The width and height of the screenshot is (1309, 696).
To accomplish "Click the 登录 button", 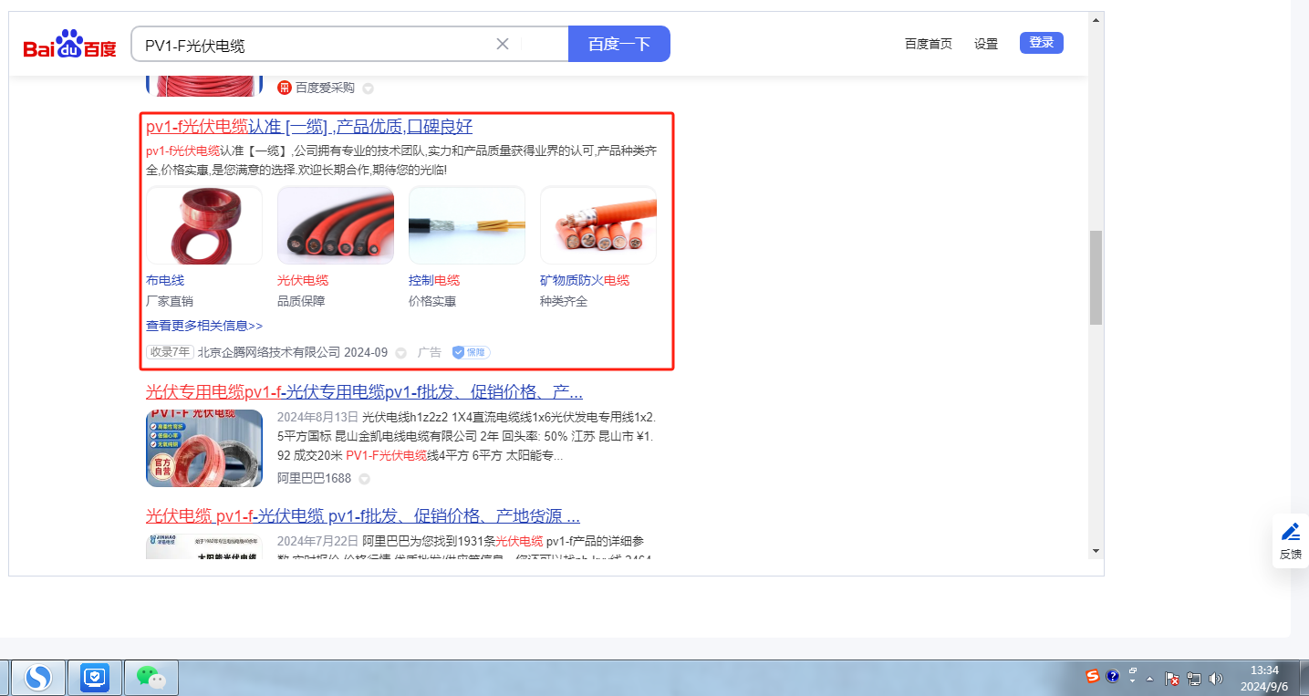I will 1042,43.
